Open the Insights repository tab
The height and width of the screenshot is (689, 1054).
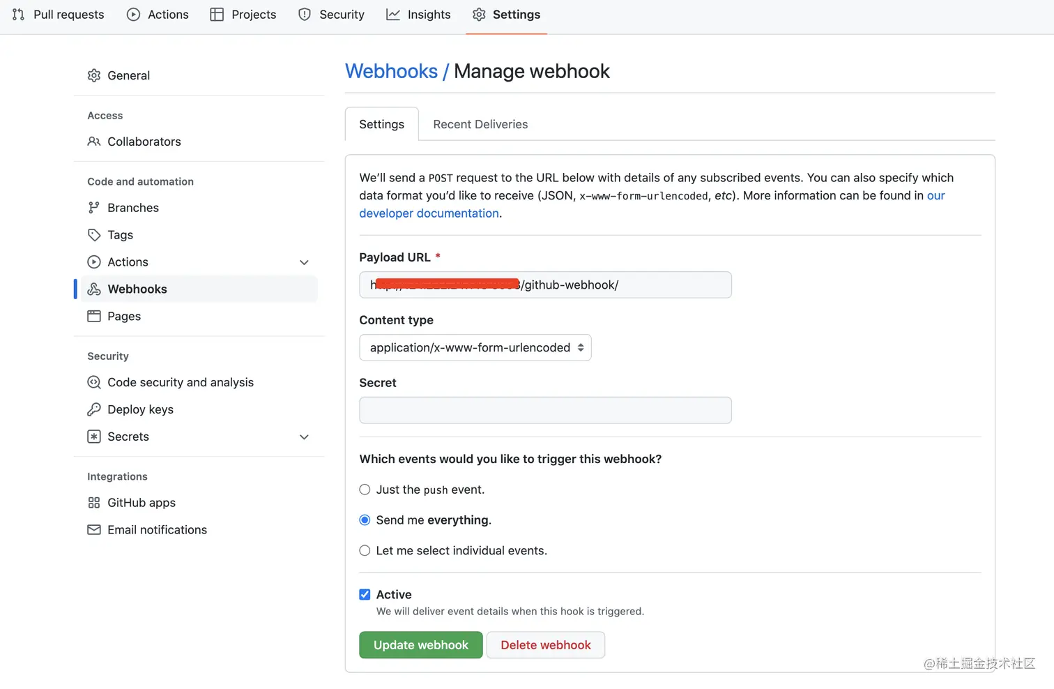[x=418, y=15]
